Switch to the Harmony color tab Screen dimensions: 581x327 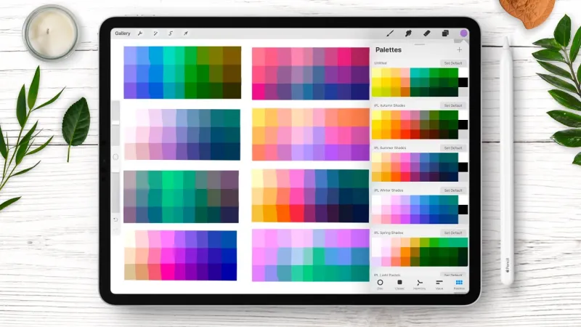[420, 284]
